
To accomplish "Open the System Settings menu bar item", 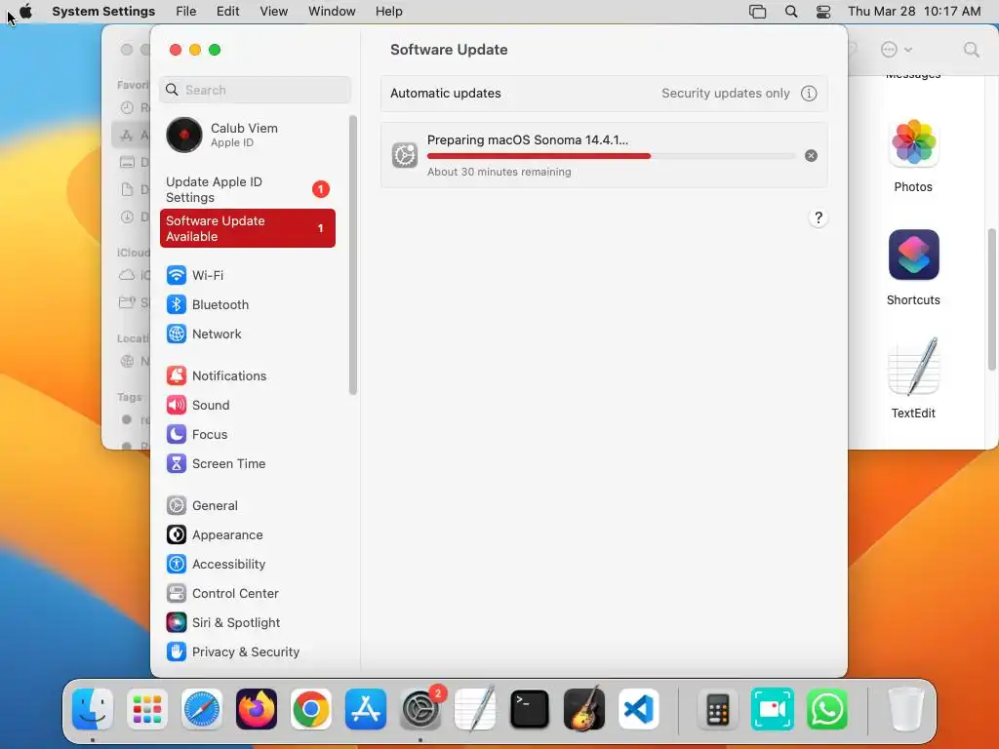I will pos(103,11).
